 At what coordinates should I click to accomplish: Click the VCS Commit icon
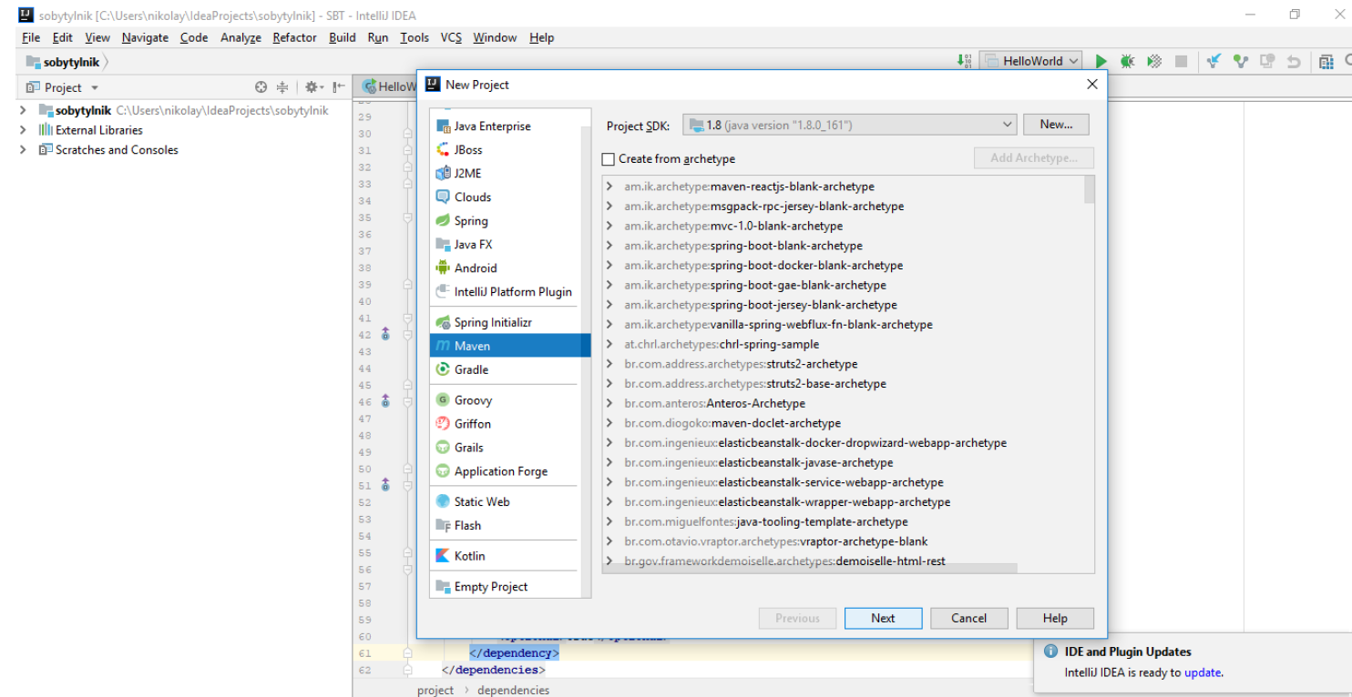(x=1240, y=61)
